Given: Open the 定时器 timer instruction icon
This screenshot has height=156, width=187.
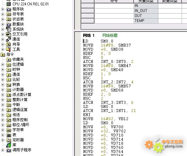Looking at the screenshot, I should tap(9, 140).
